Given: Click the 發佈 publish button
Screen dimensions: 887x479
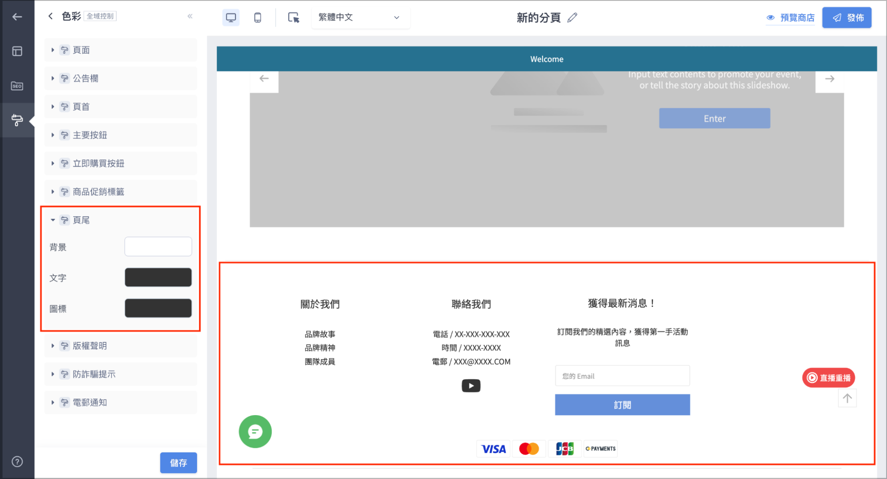Looking at the screenshot, I should (x=847, y=18).
